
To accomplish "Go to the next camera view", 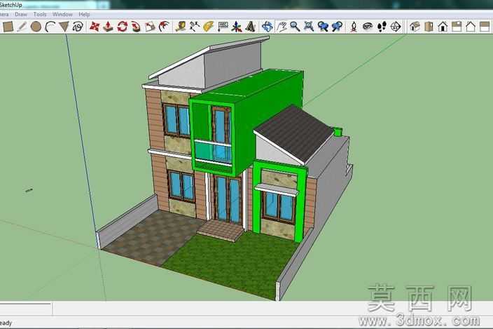I will point(337,27).
